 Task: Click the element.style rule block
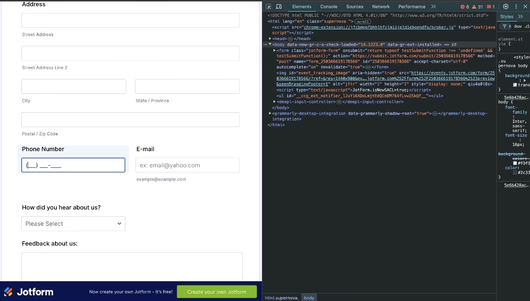[x=514, y=44]
